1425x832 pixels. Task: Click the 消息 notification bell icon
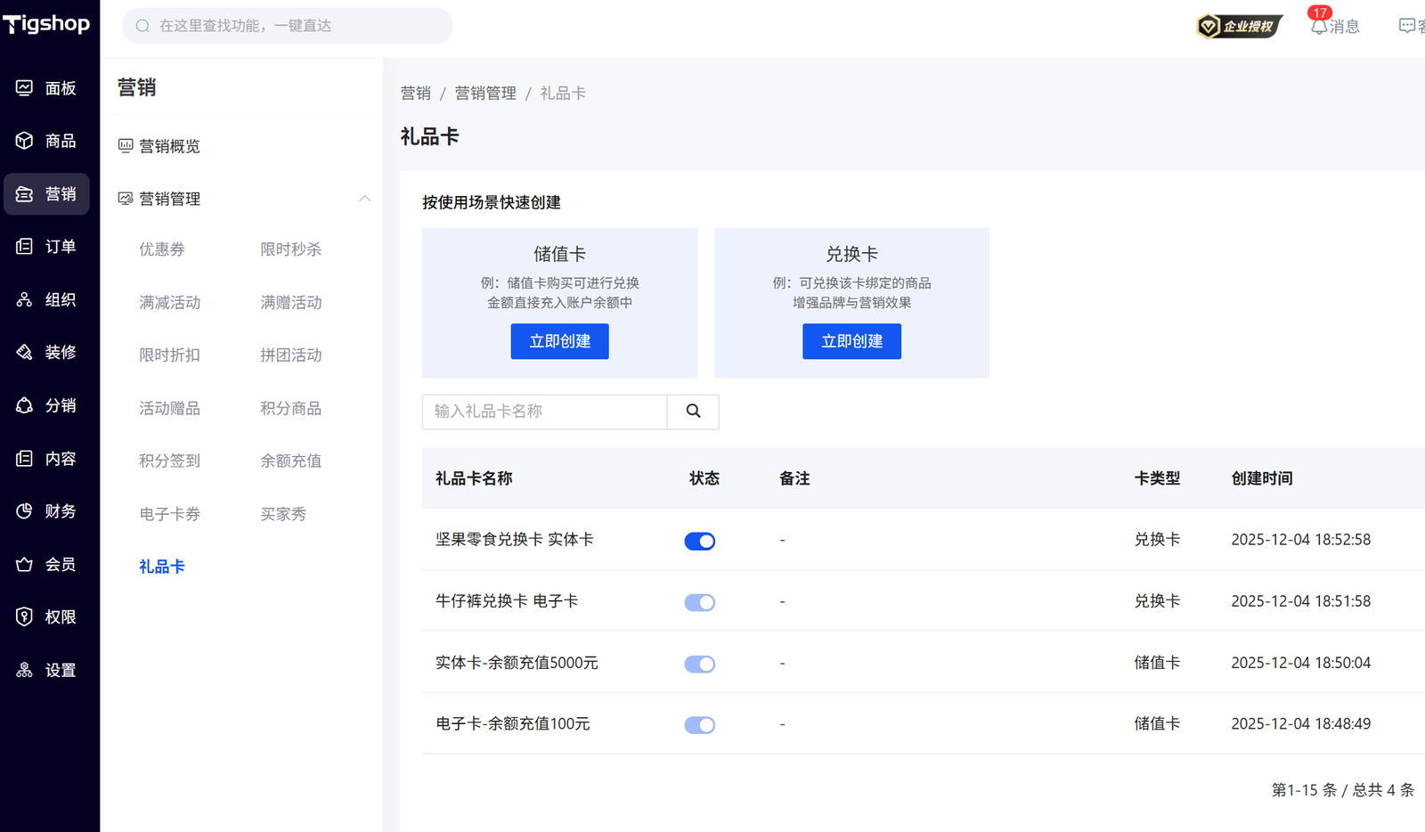click(x=1319, y=27)
